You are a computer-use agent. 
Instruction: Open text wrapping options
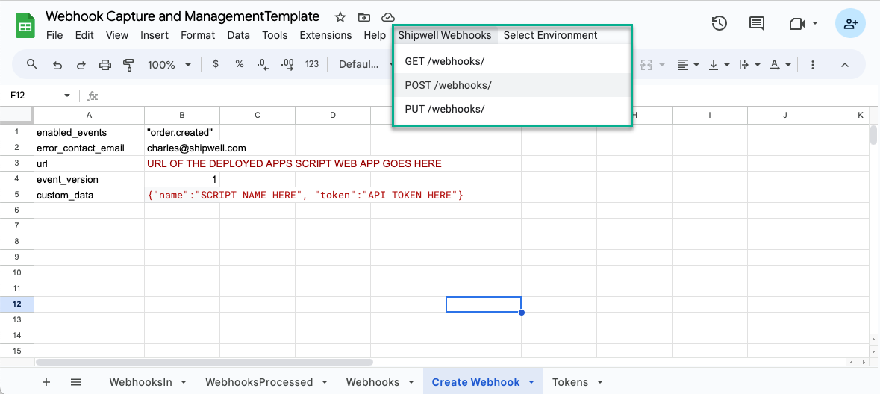pos(749,64)
